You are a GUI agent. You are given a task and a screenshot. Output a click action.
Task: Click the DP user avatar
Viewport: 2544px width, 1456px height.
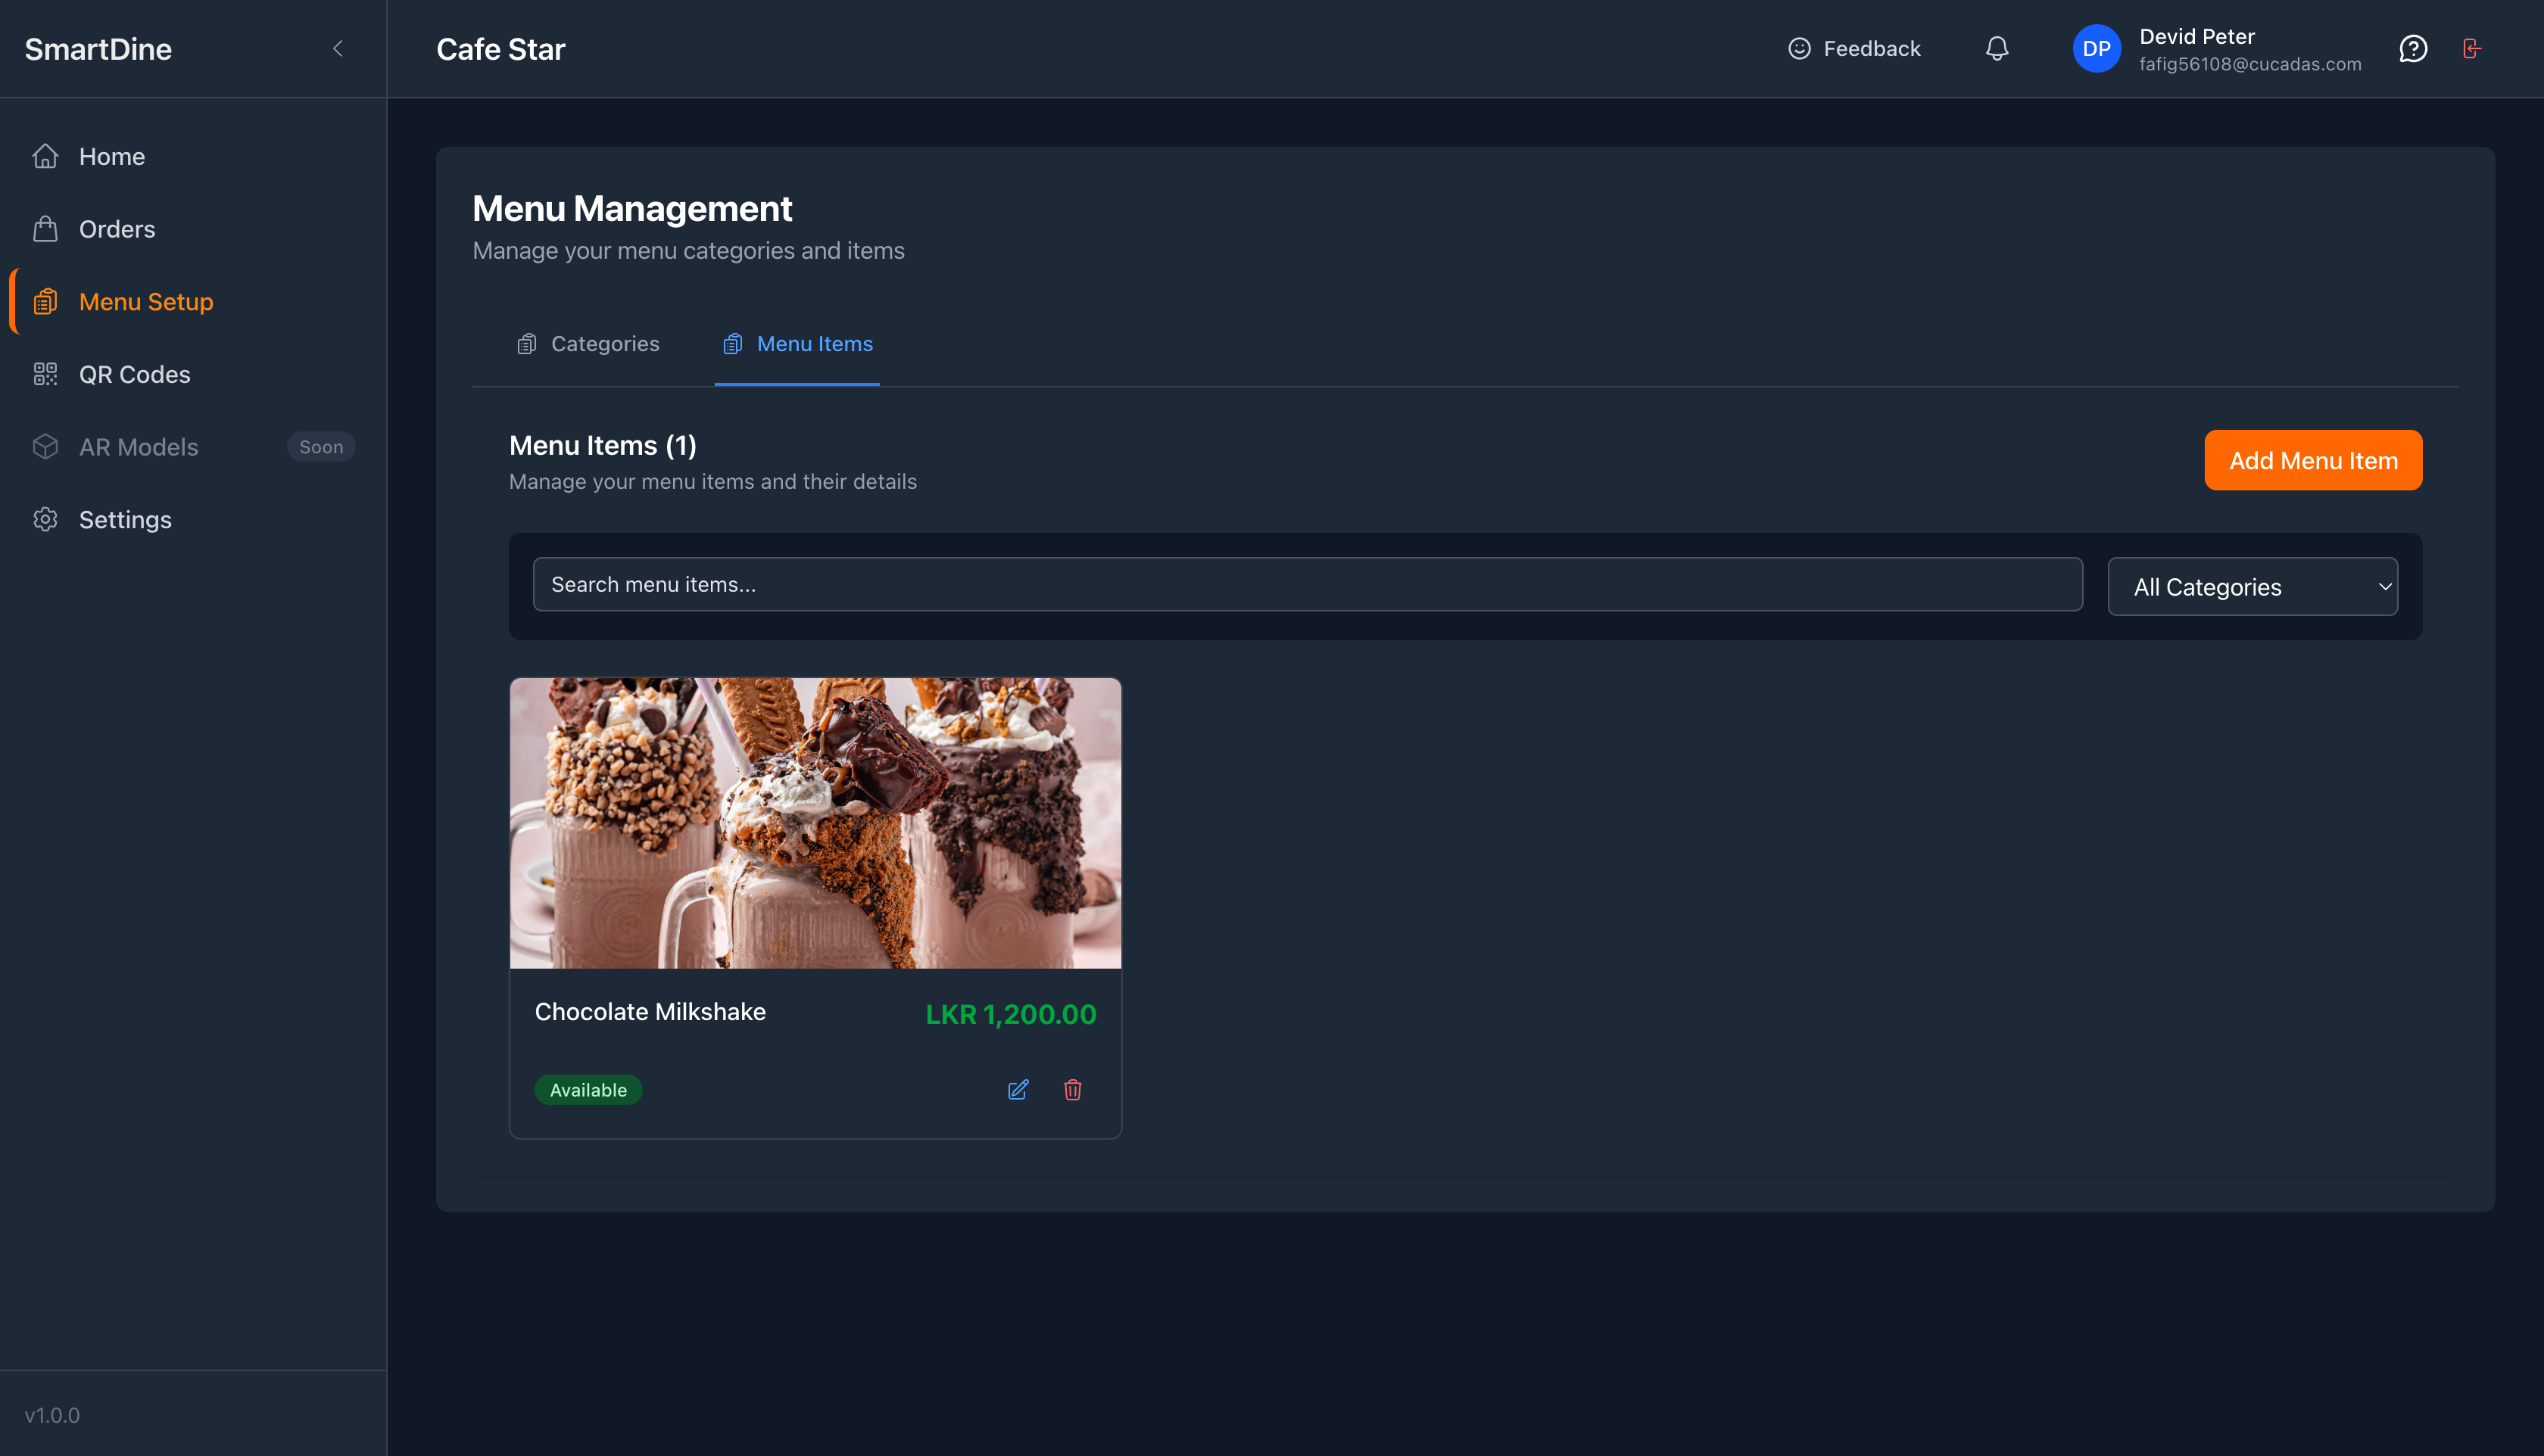(x=2096, y=48)
